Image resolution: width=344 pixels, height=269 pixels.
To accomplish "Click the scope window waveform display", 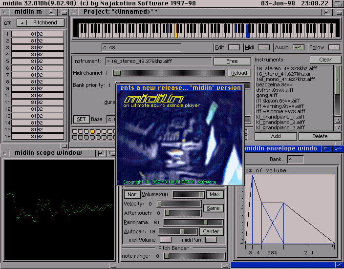I will click(59, 210).
